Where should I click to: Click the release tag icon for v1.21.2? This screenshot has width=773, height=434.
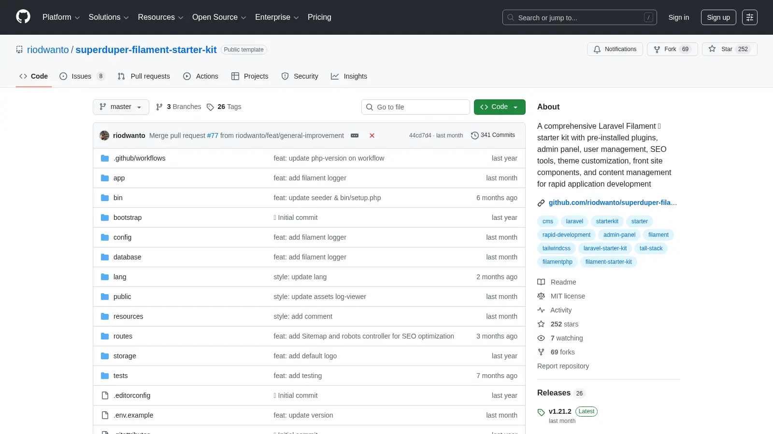(x=541, y=412)
